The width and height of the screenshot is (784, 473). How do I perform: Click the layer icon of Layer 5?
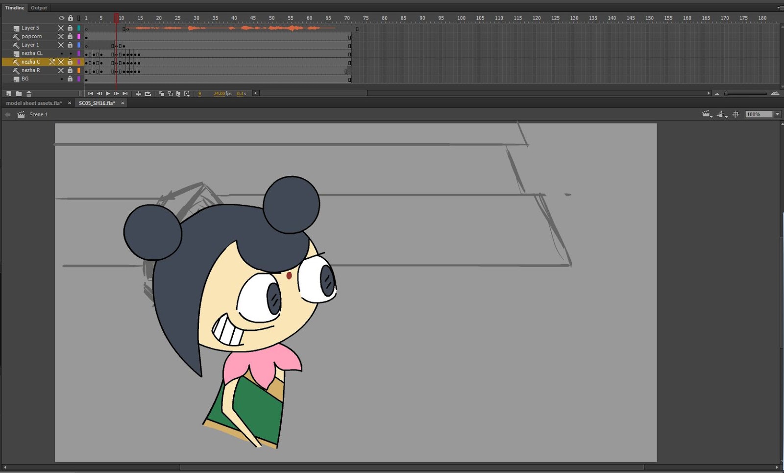pyautogui.click(x=16, y=28)
